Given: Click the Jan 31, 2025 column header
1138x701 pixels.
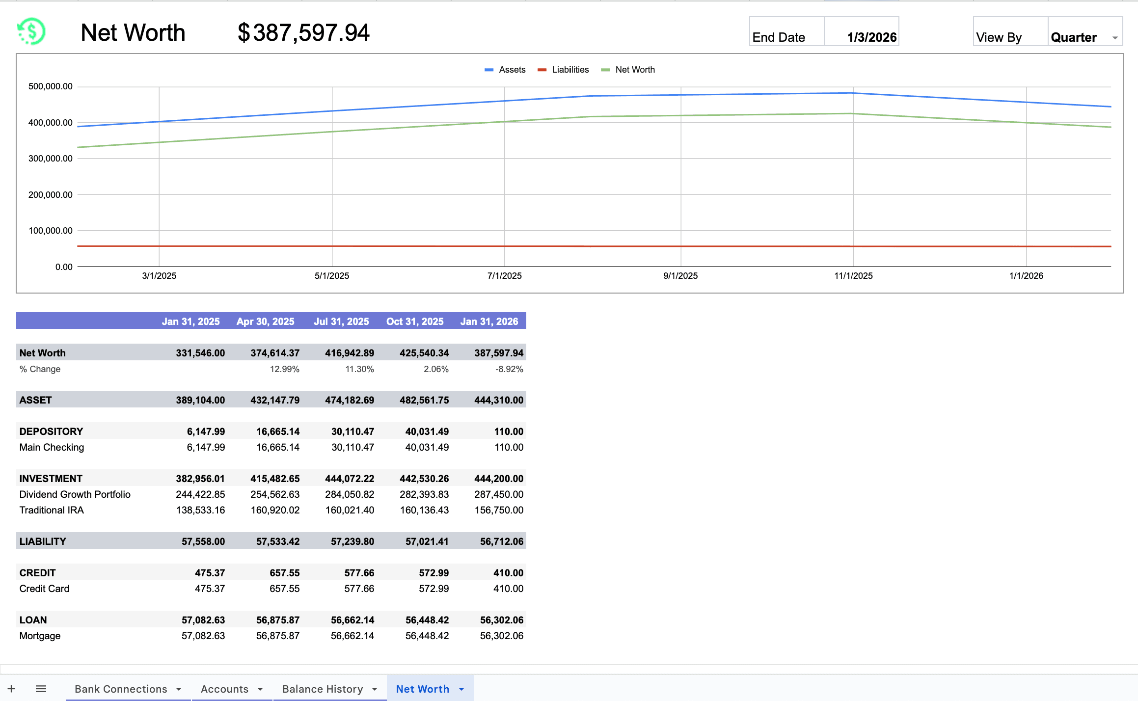Looking at the screenshot, I should 190,321.
